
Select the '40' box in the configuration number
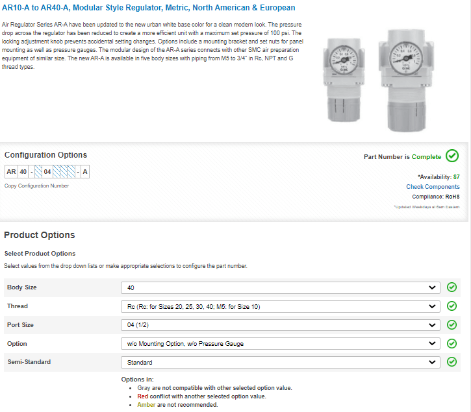(23, 172)
